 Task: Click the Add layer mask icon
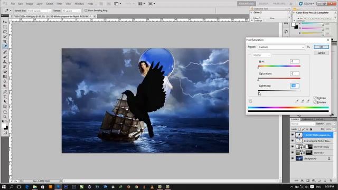(308, 180)
